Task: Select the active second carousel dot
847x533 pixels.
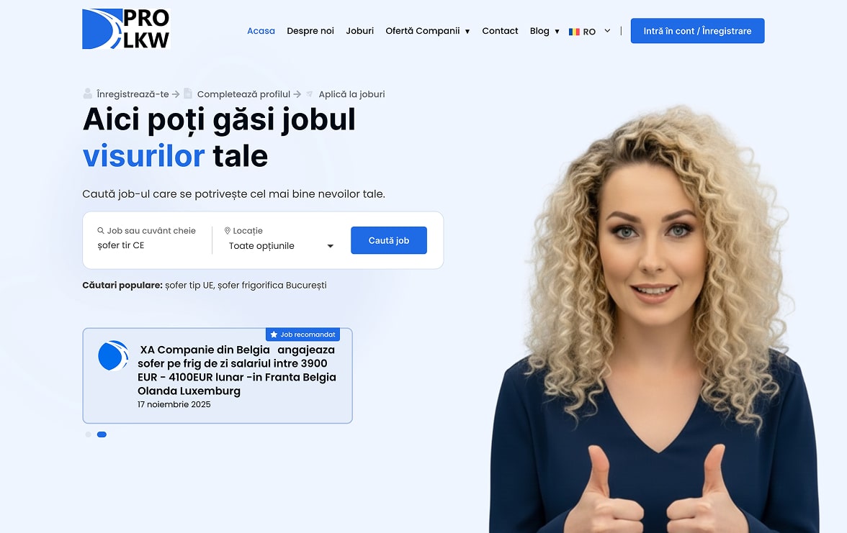Action: (102, 434)
